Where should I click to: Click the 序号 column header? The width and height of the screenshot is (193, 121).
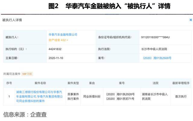pos(9,83)
